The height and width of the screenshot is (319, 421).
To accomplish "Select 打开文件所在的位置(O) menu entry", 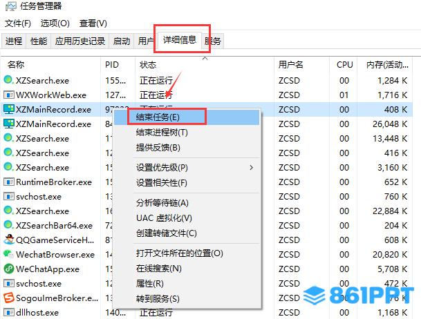I will click(x=187, y=253).
